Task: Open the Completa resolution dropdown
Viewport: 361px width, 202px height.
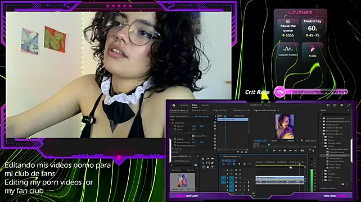Action: tap(292, 141)
